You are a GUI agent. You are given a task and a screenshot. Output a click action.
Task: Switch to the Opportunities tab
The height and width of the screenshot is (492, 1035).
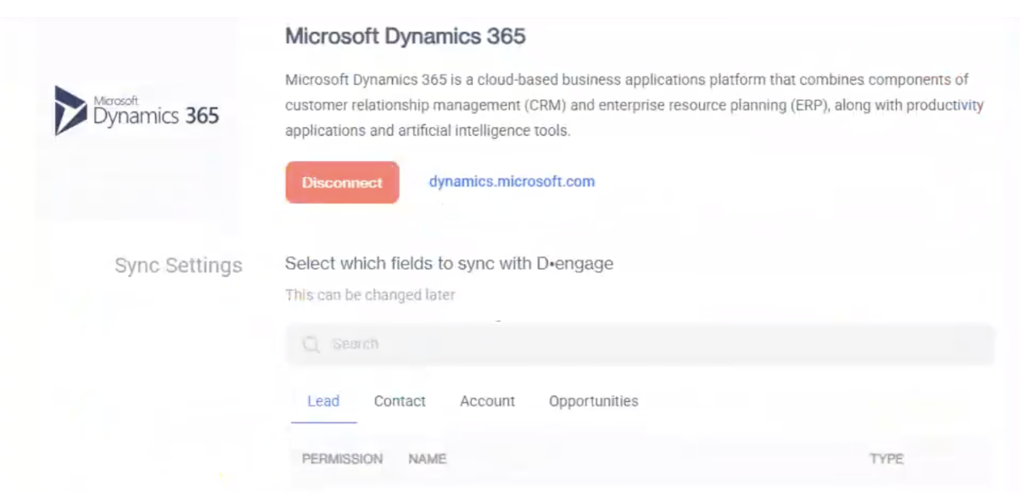[x=593, y=401]
